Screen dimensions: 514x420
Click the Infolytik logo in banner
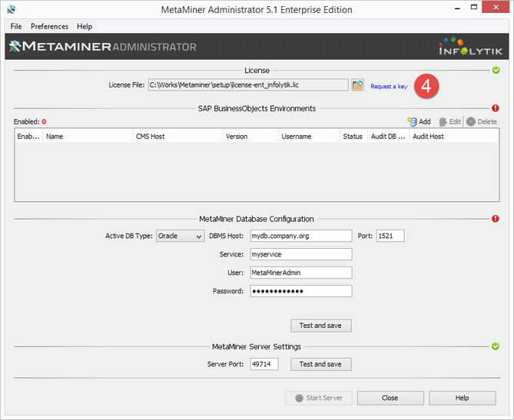pos(470,47)
